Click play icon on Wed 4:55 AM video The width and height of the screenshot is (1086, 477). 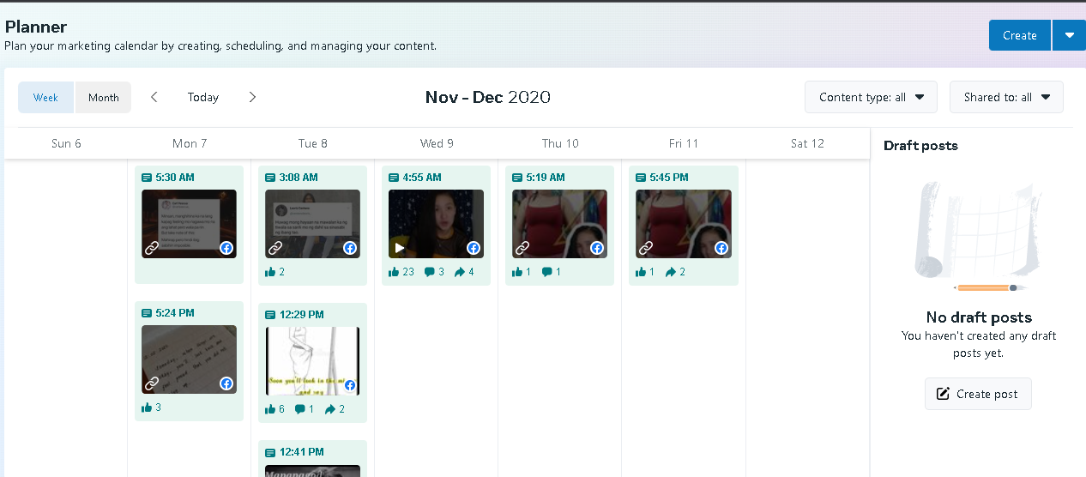click(x=397, y=248)
